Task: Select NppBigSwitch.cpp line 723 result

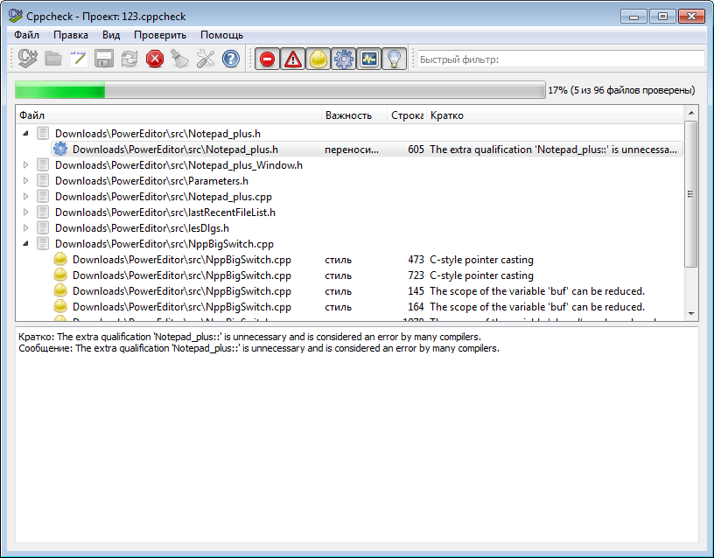Action: point(367,276)
